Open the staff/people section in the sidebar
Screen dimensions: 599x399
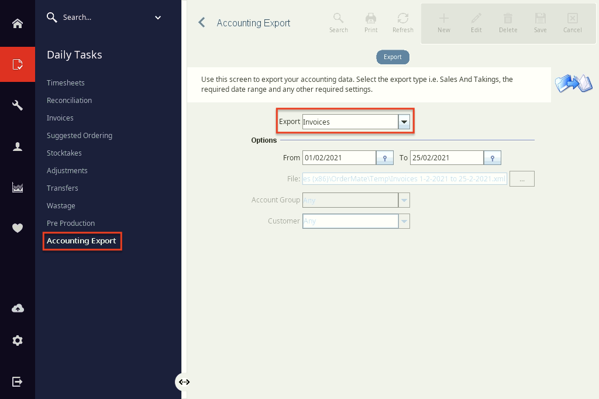point(17,146)
